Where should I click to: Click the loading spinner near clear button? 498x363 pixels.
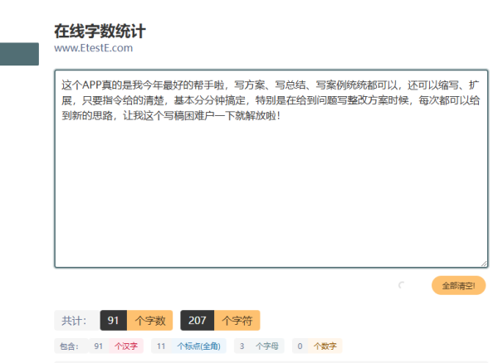click(x=402, y=285)
